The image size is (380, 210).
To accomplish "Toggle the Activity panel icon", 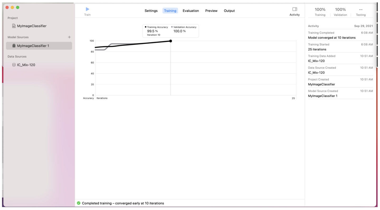I will click(294, 9).
